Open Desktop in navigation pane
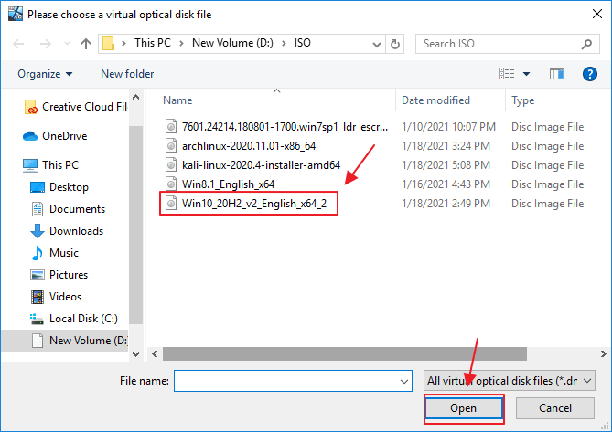612x432 pixels. click(x=59, y=187)
